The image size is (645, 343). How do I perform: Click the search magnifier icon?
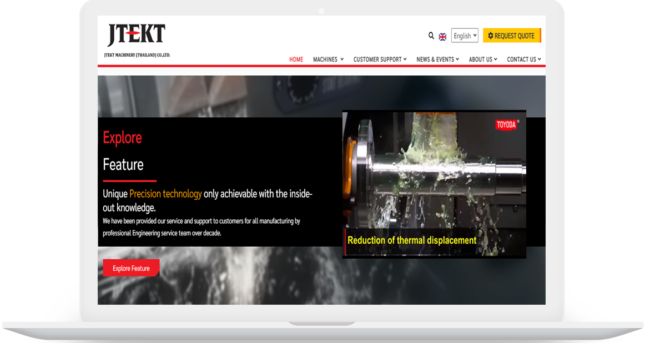tap(431, 36)
